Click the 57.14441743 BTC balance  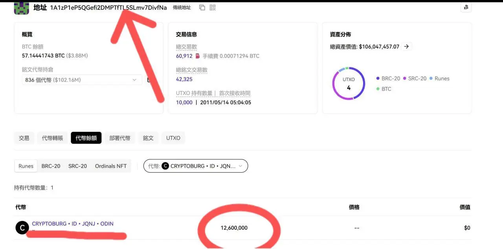coord(43,56)
